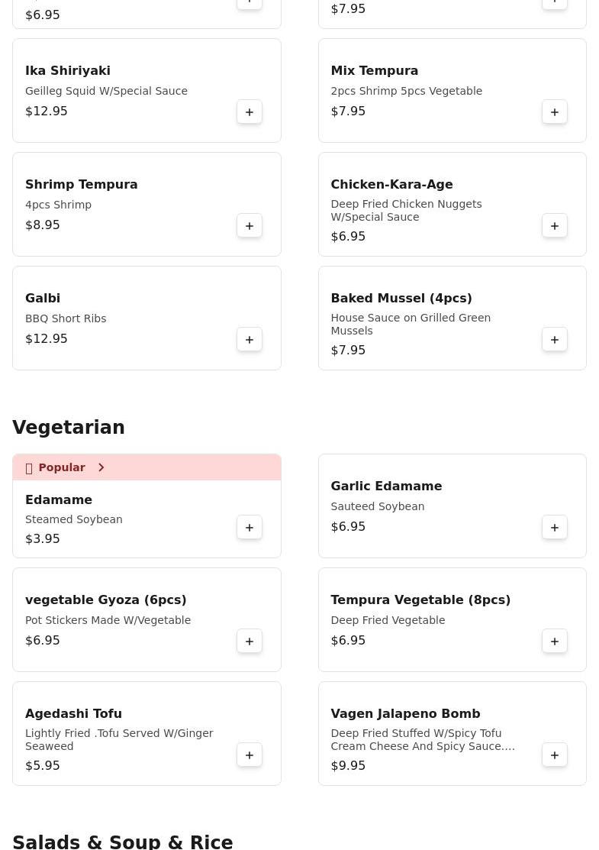Add Vagen Jalapeno Bomb to cart
Viewport: 599px width, 850px height.
pyautogui.click(x=555, y=755)
